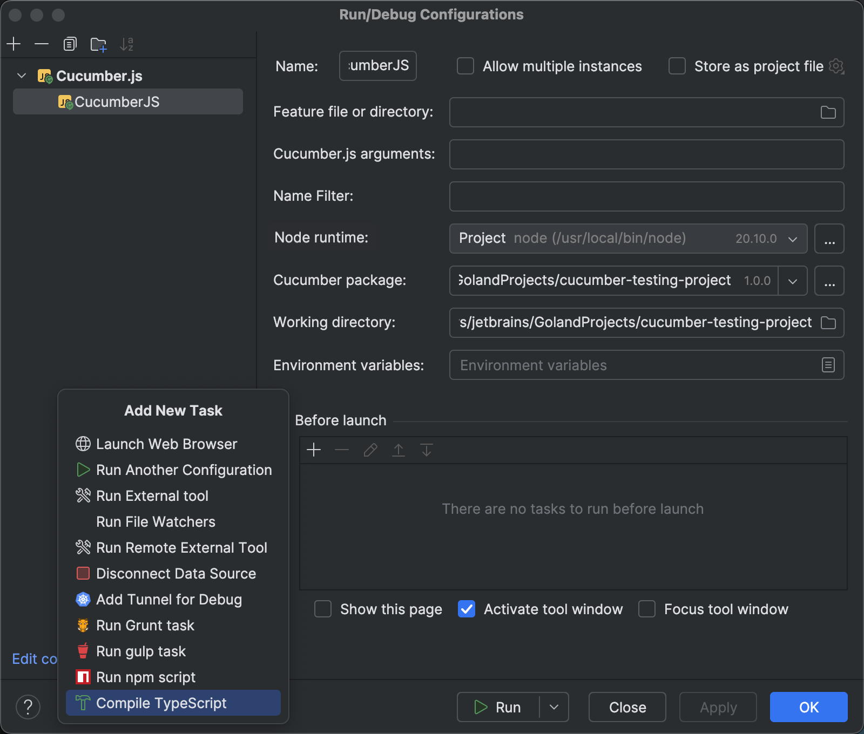Apply the configuration changes

[717, 707]
